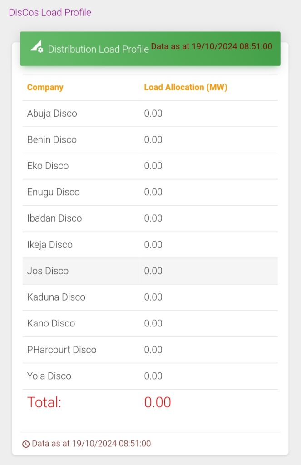
Task: Select the Benin Disco row
Action: click(150, 140)
